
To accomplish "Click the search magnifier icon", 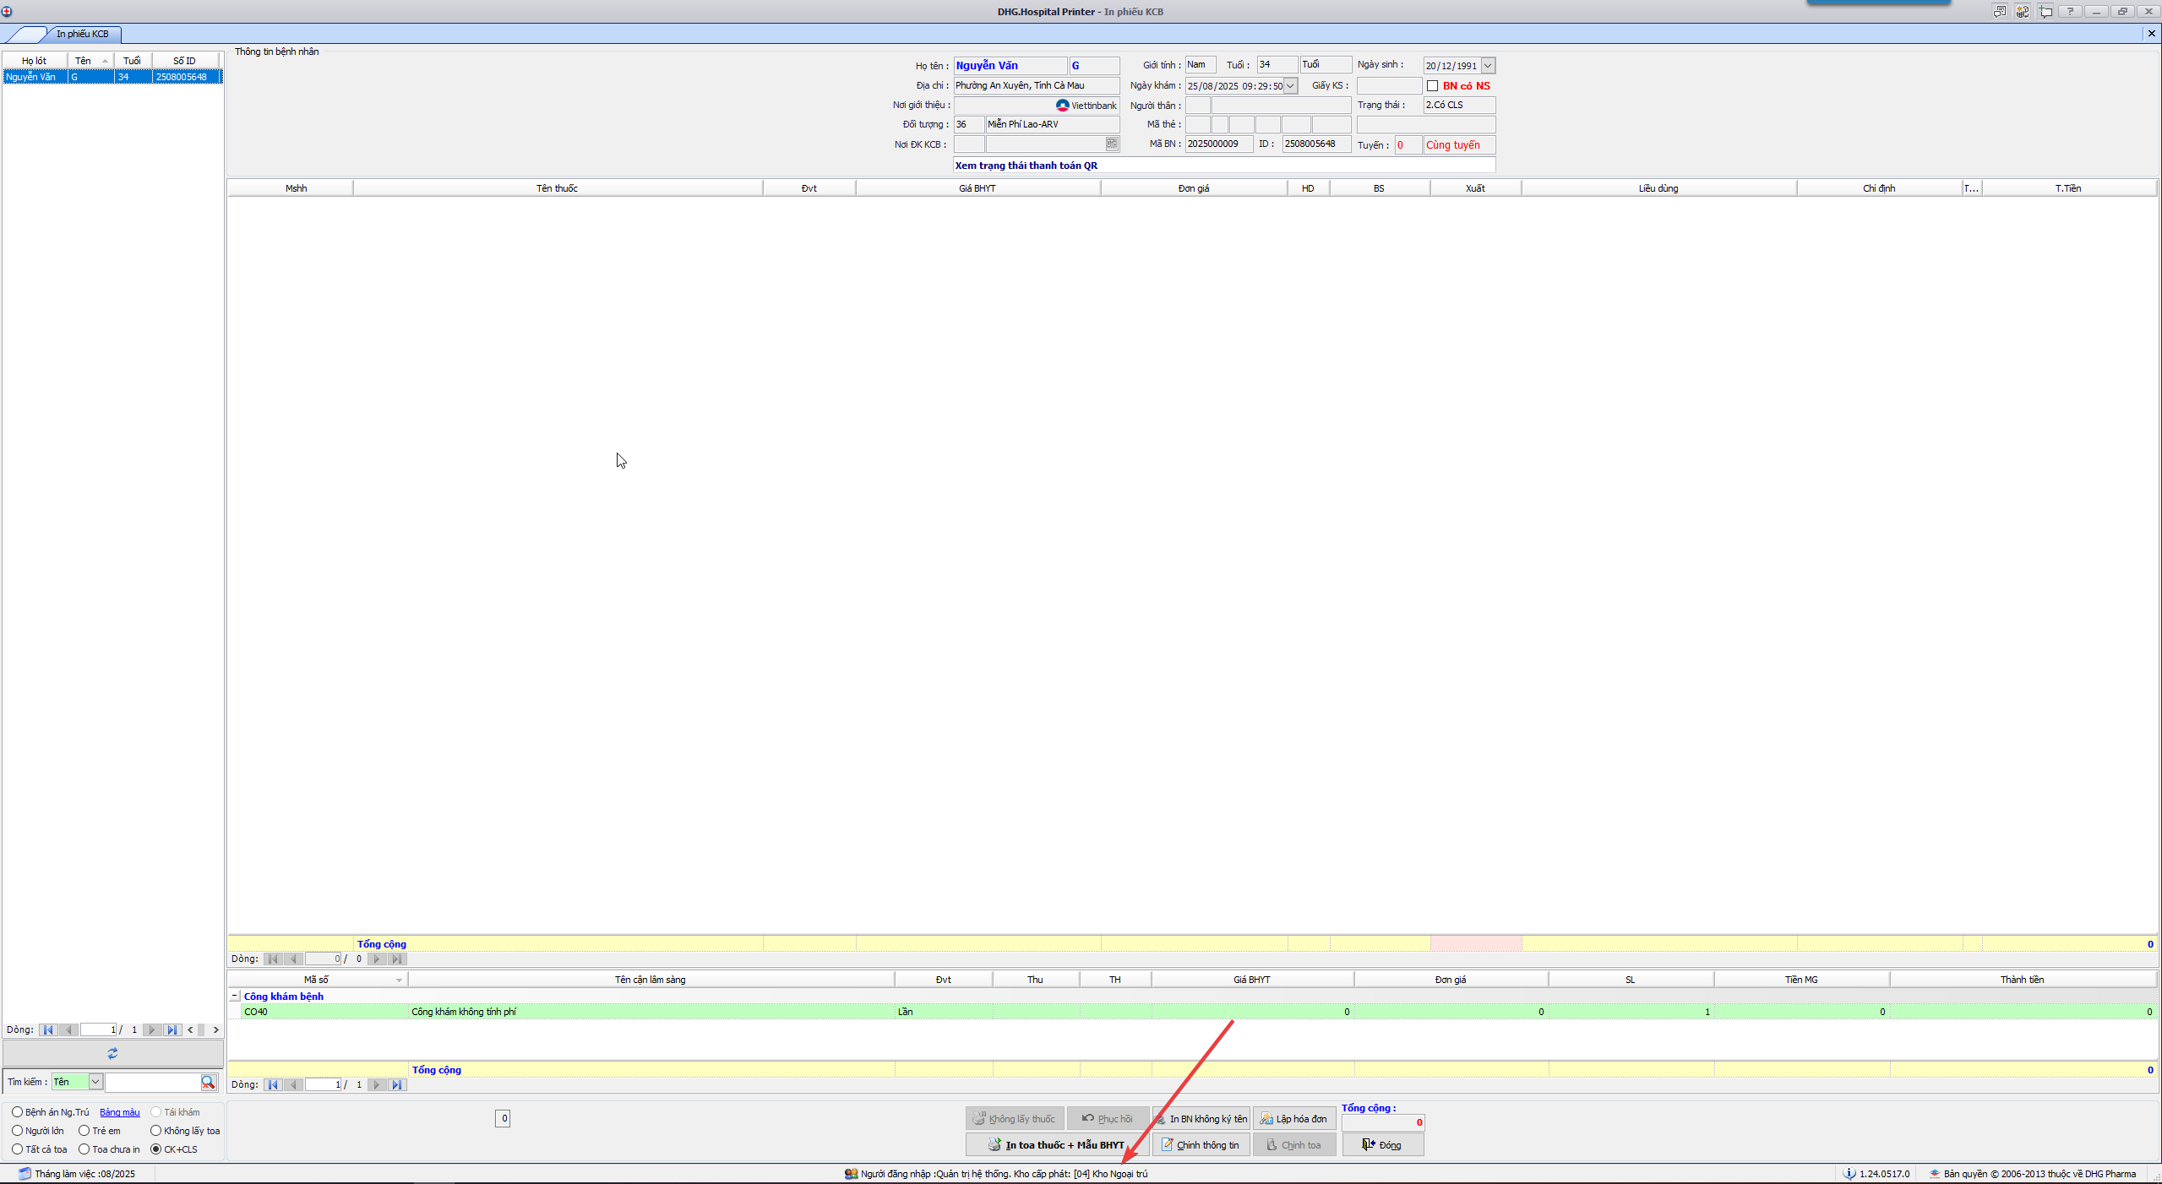I will 208,1082.
